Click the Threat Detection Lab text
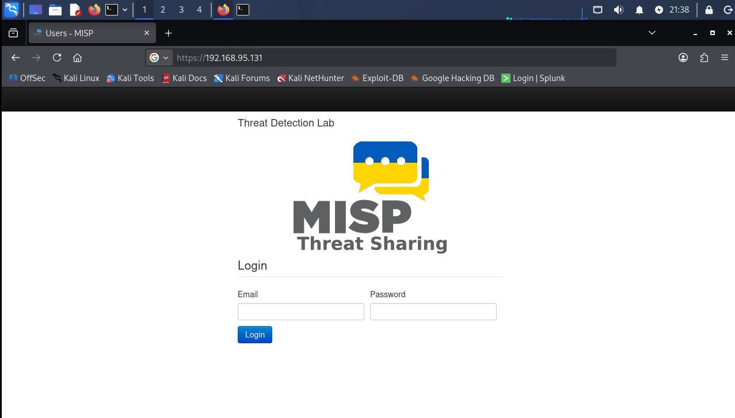This screenshot has width=735, height=418. coord(286,123)
